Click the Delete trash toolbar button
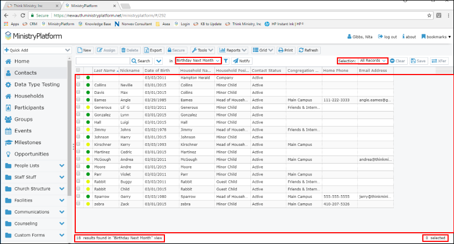The image size is (454, 244). [x=129, y=50]
